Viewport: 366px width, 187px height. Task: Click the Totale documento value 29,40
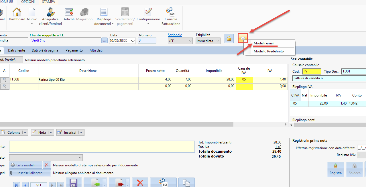coord(276,151)
